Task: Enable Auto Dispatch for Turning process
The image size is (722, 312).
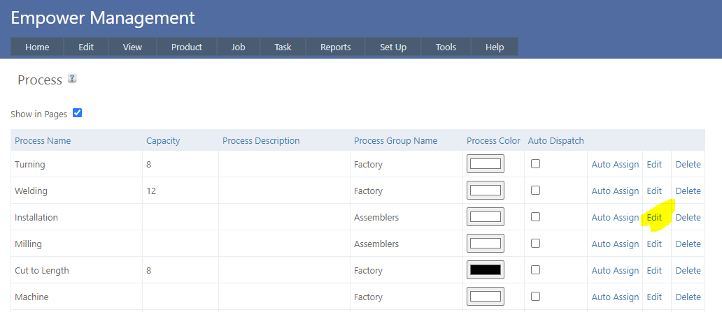Action: coord(535,164)
